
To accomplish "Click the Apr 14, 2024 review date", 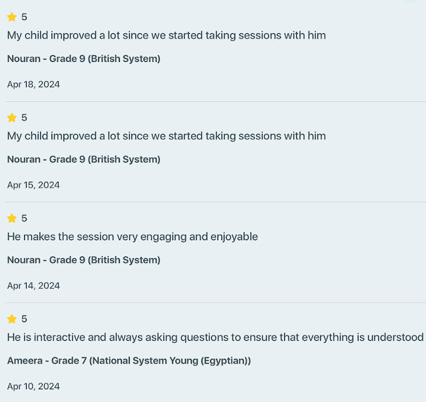I will pos(33,286).
